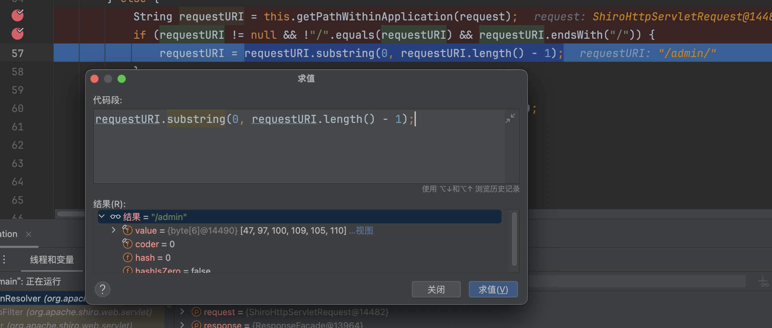The height and width of the screenshot is (328, 772).
Task: Click the 关闭 button
Action: [436, 289]
